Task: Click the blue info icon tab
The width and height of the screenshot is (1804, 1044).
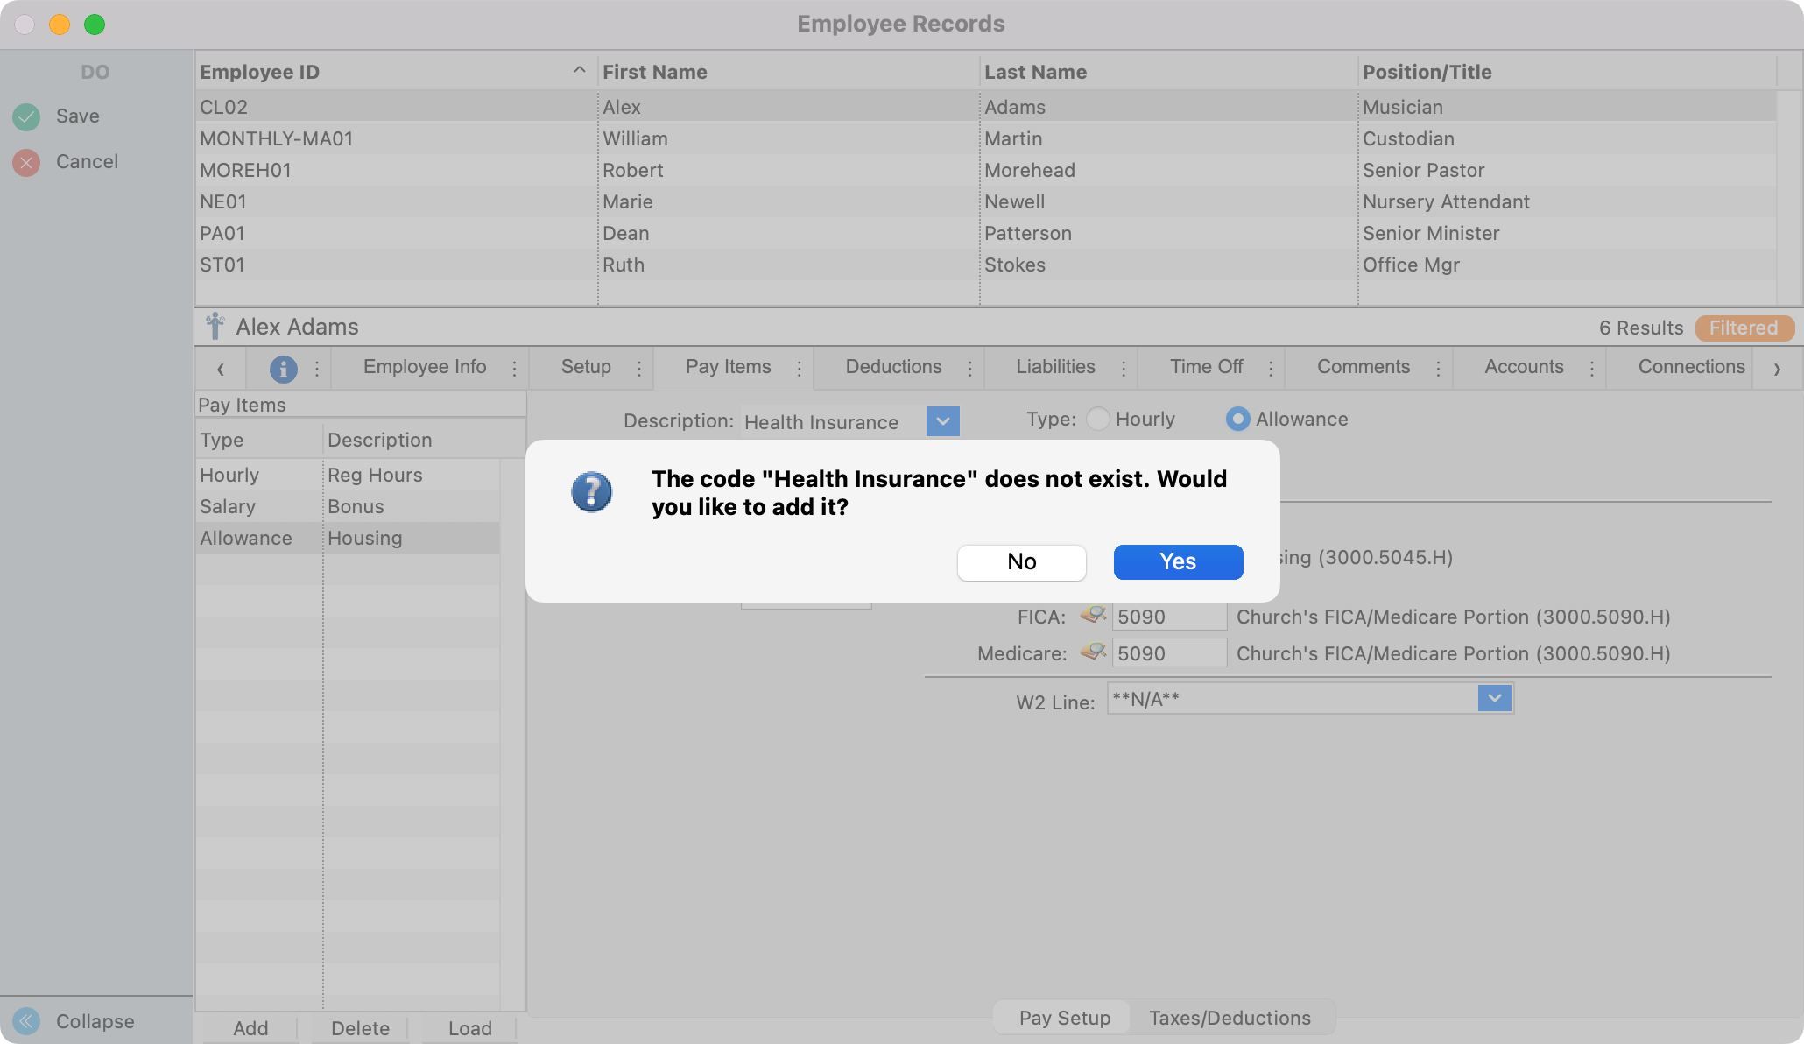Action: tap(283, 369)
